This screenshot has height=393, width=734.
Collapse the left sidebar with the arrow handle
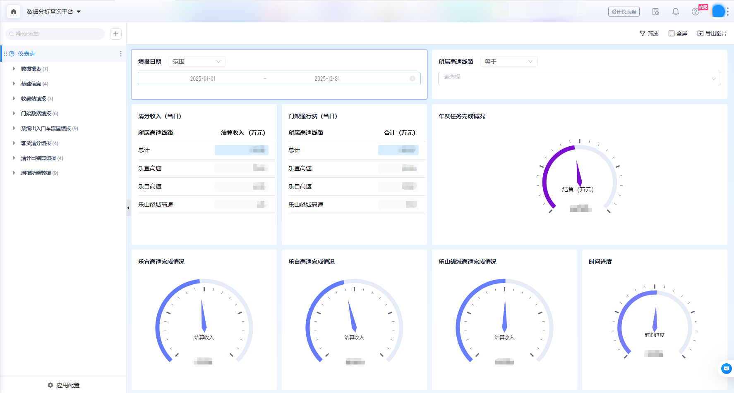[128, 208]
